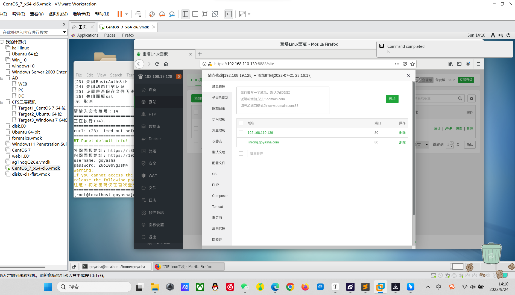515x295 pixels.
Task: Open the Windows Start button
Action: [48, 287]
